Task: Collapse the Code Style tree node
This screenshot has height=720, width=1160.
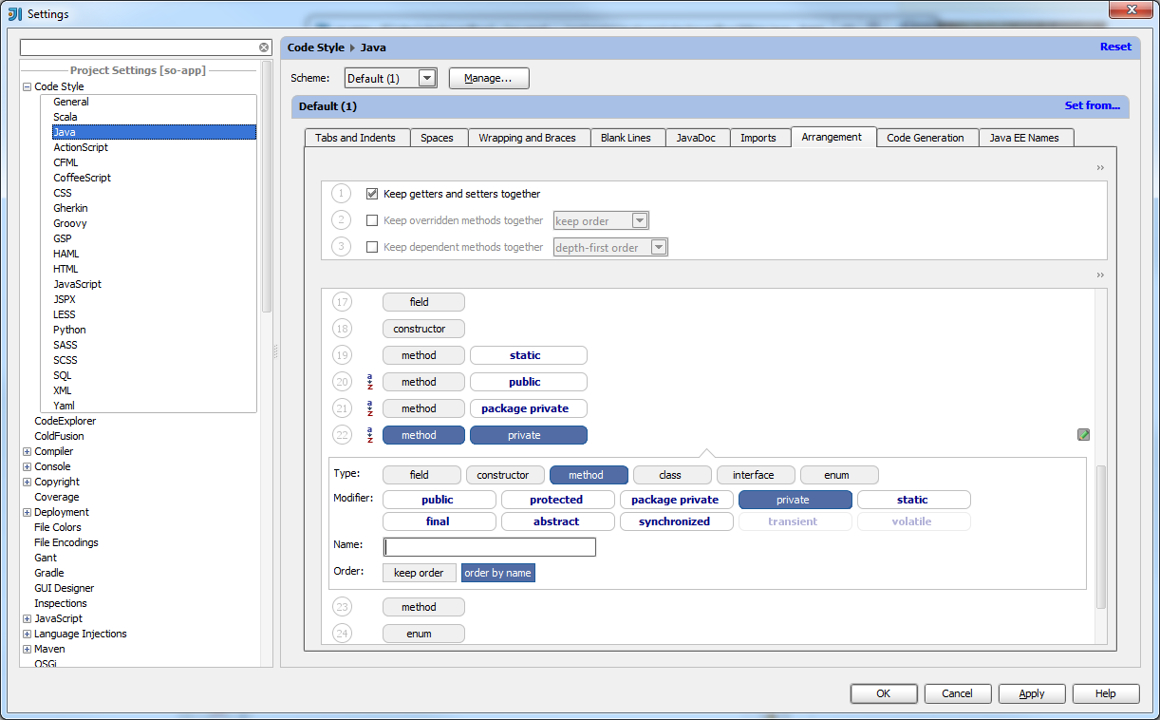Action: point(27,86)
